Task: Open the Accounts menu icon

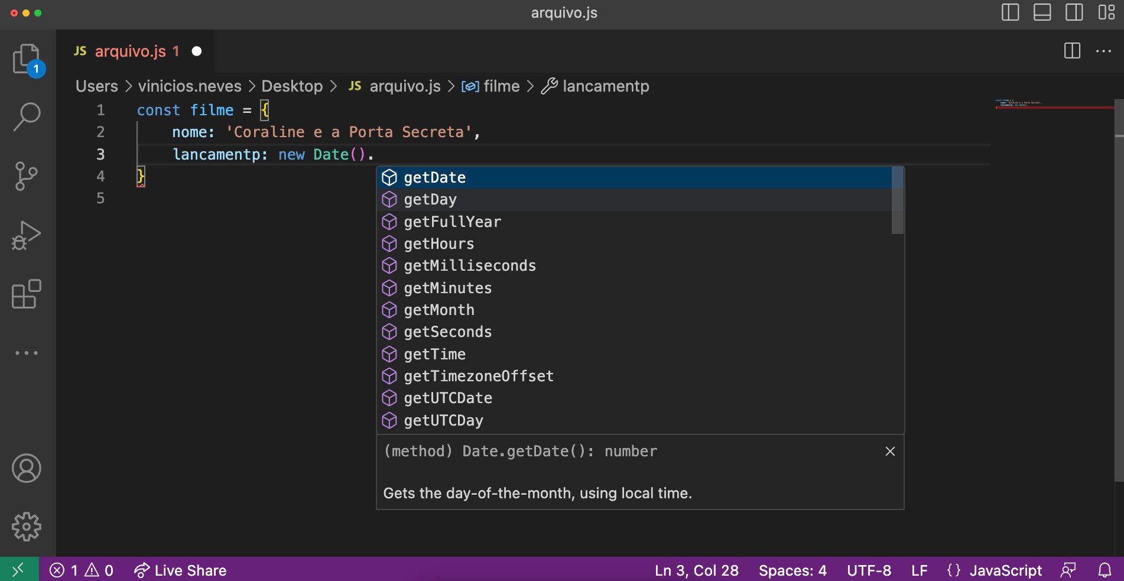Action: (x=27, y=468)
